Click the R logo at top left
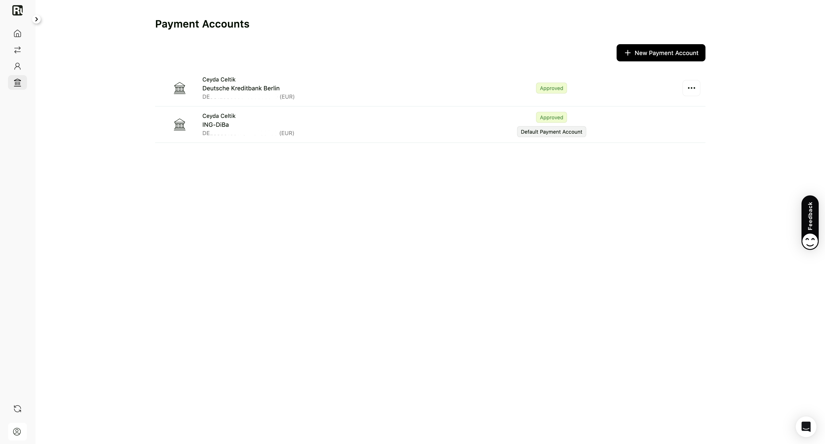Image resolution: width=825 pixels, height=444 pixels. click(17, 10)
